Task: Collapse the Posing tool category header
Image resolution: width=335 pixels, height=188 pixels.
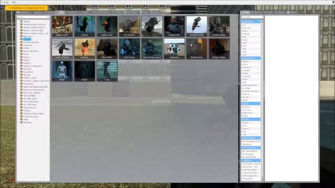Action: [x=251, y=103]
